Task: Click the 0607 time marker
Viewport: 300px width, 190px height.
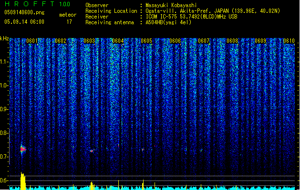Action: tap(204, 41)
